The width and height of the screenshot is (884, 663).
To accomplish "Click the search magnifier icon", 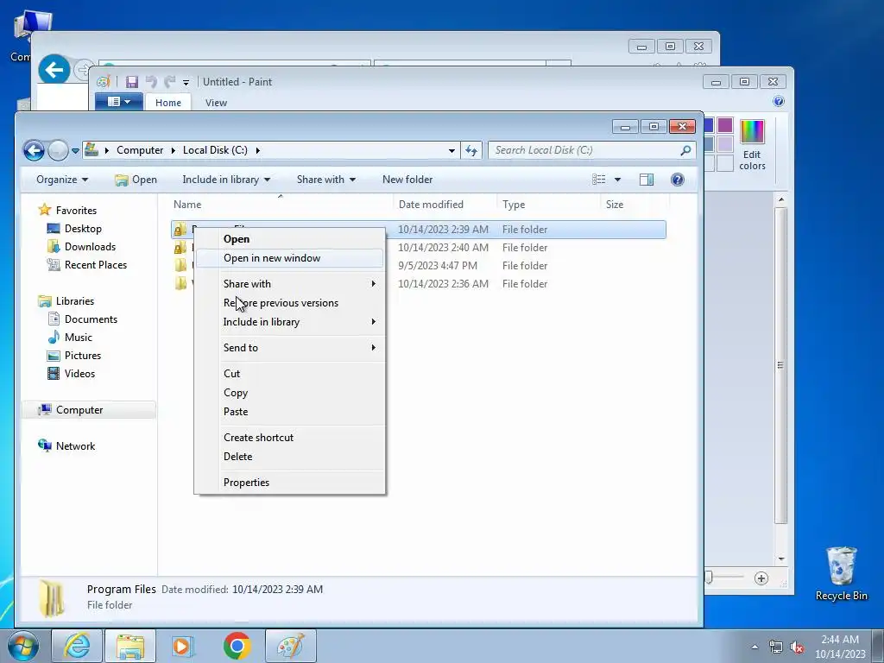I will pyautogui.click(x=685, y=150).
